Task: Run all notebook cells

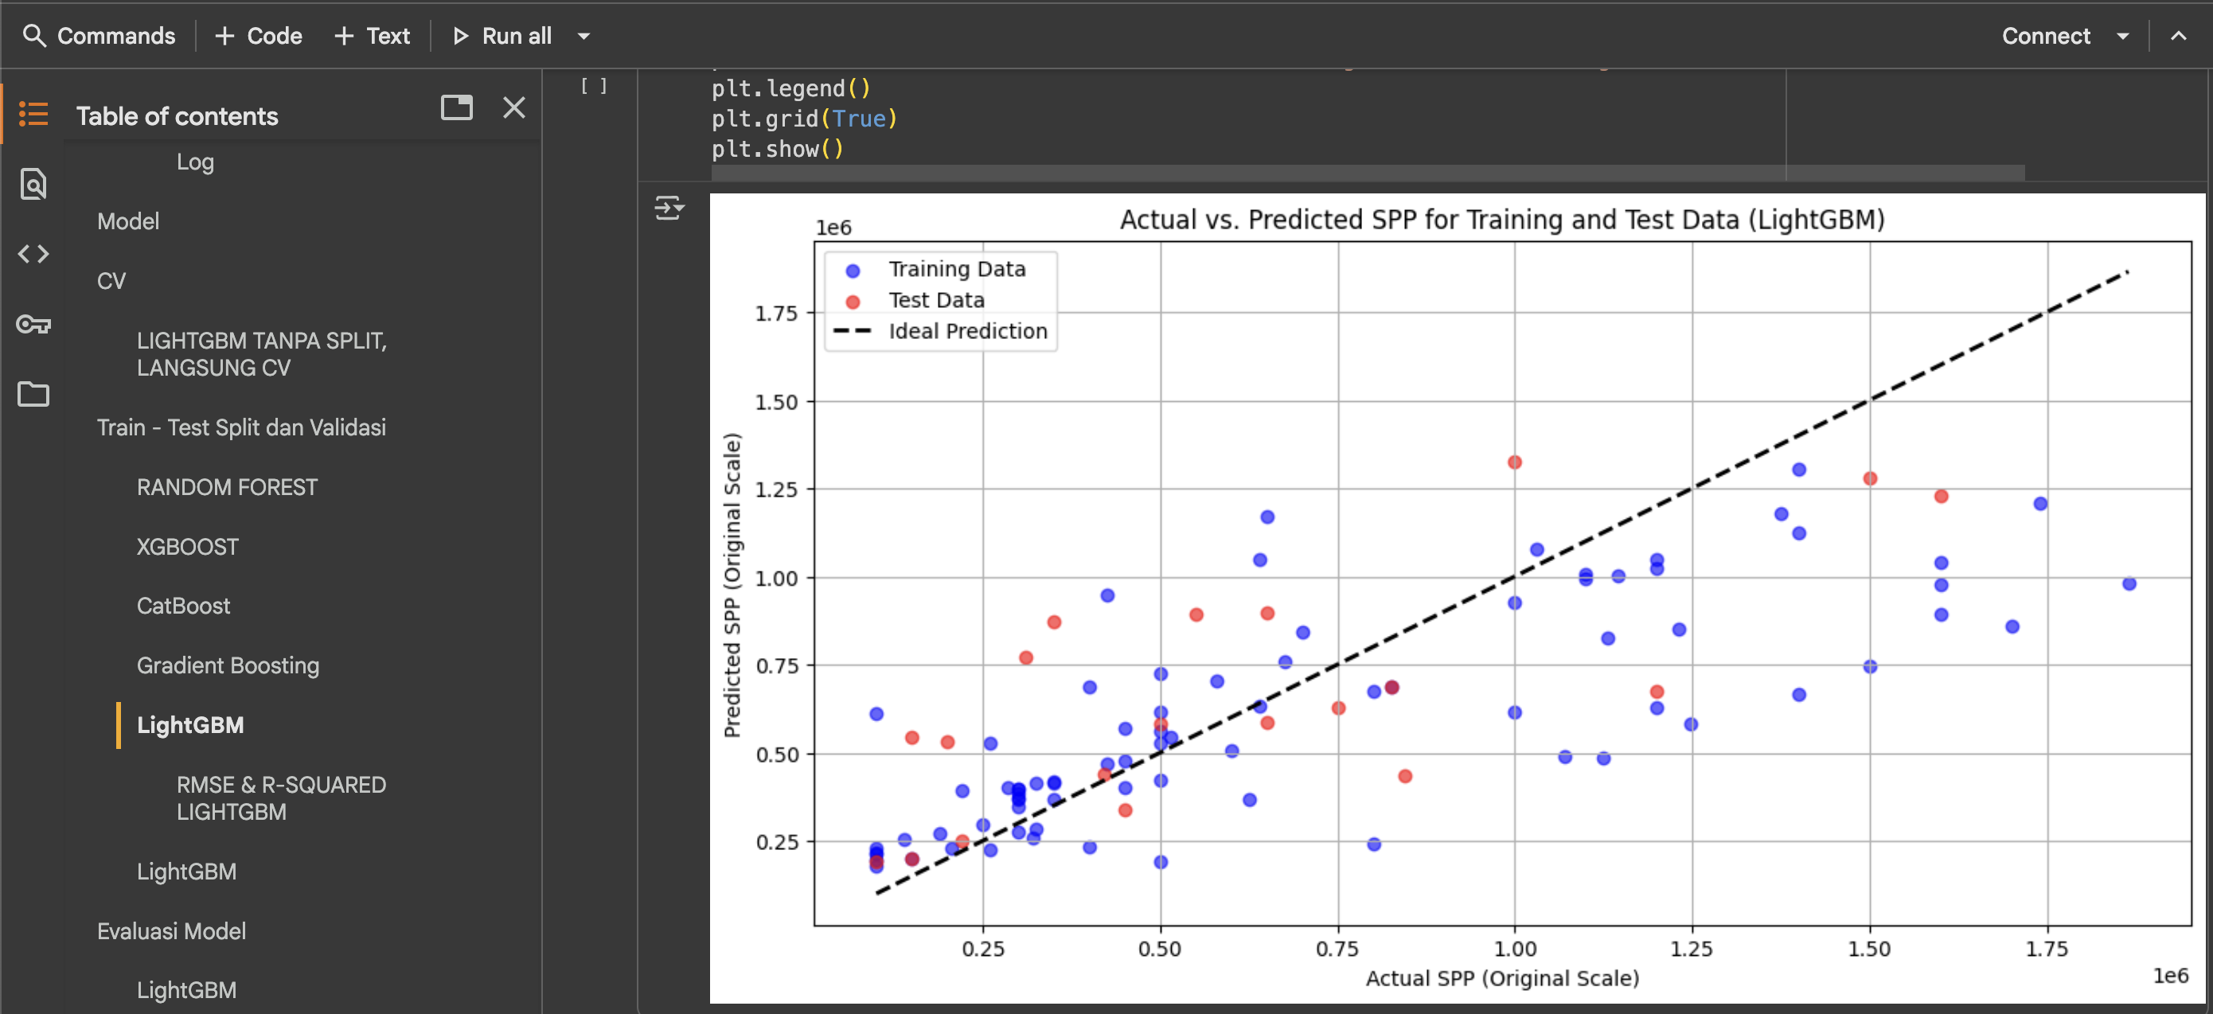Action: pos(502,35)
